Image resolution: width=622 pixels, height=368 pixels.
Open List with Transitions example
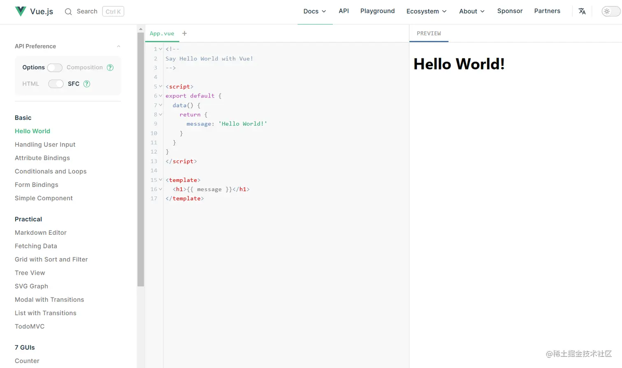coord(46,313)
